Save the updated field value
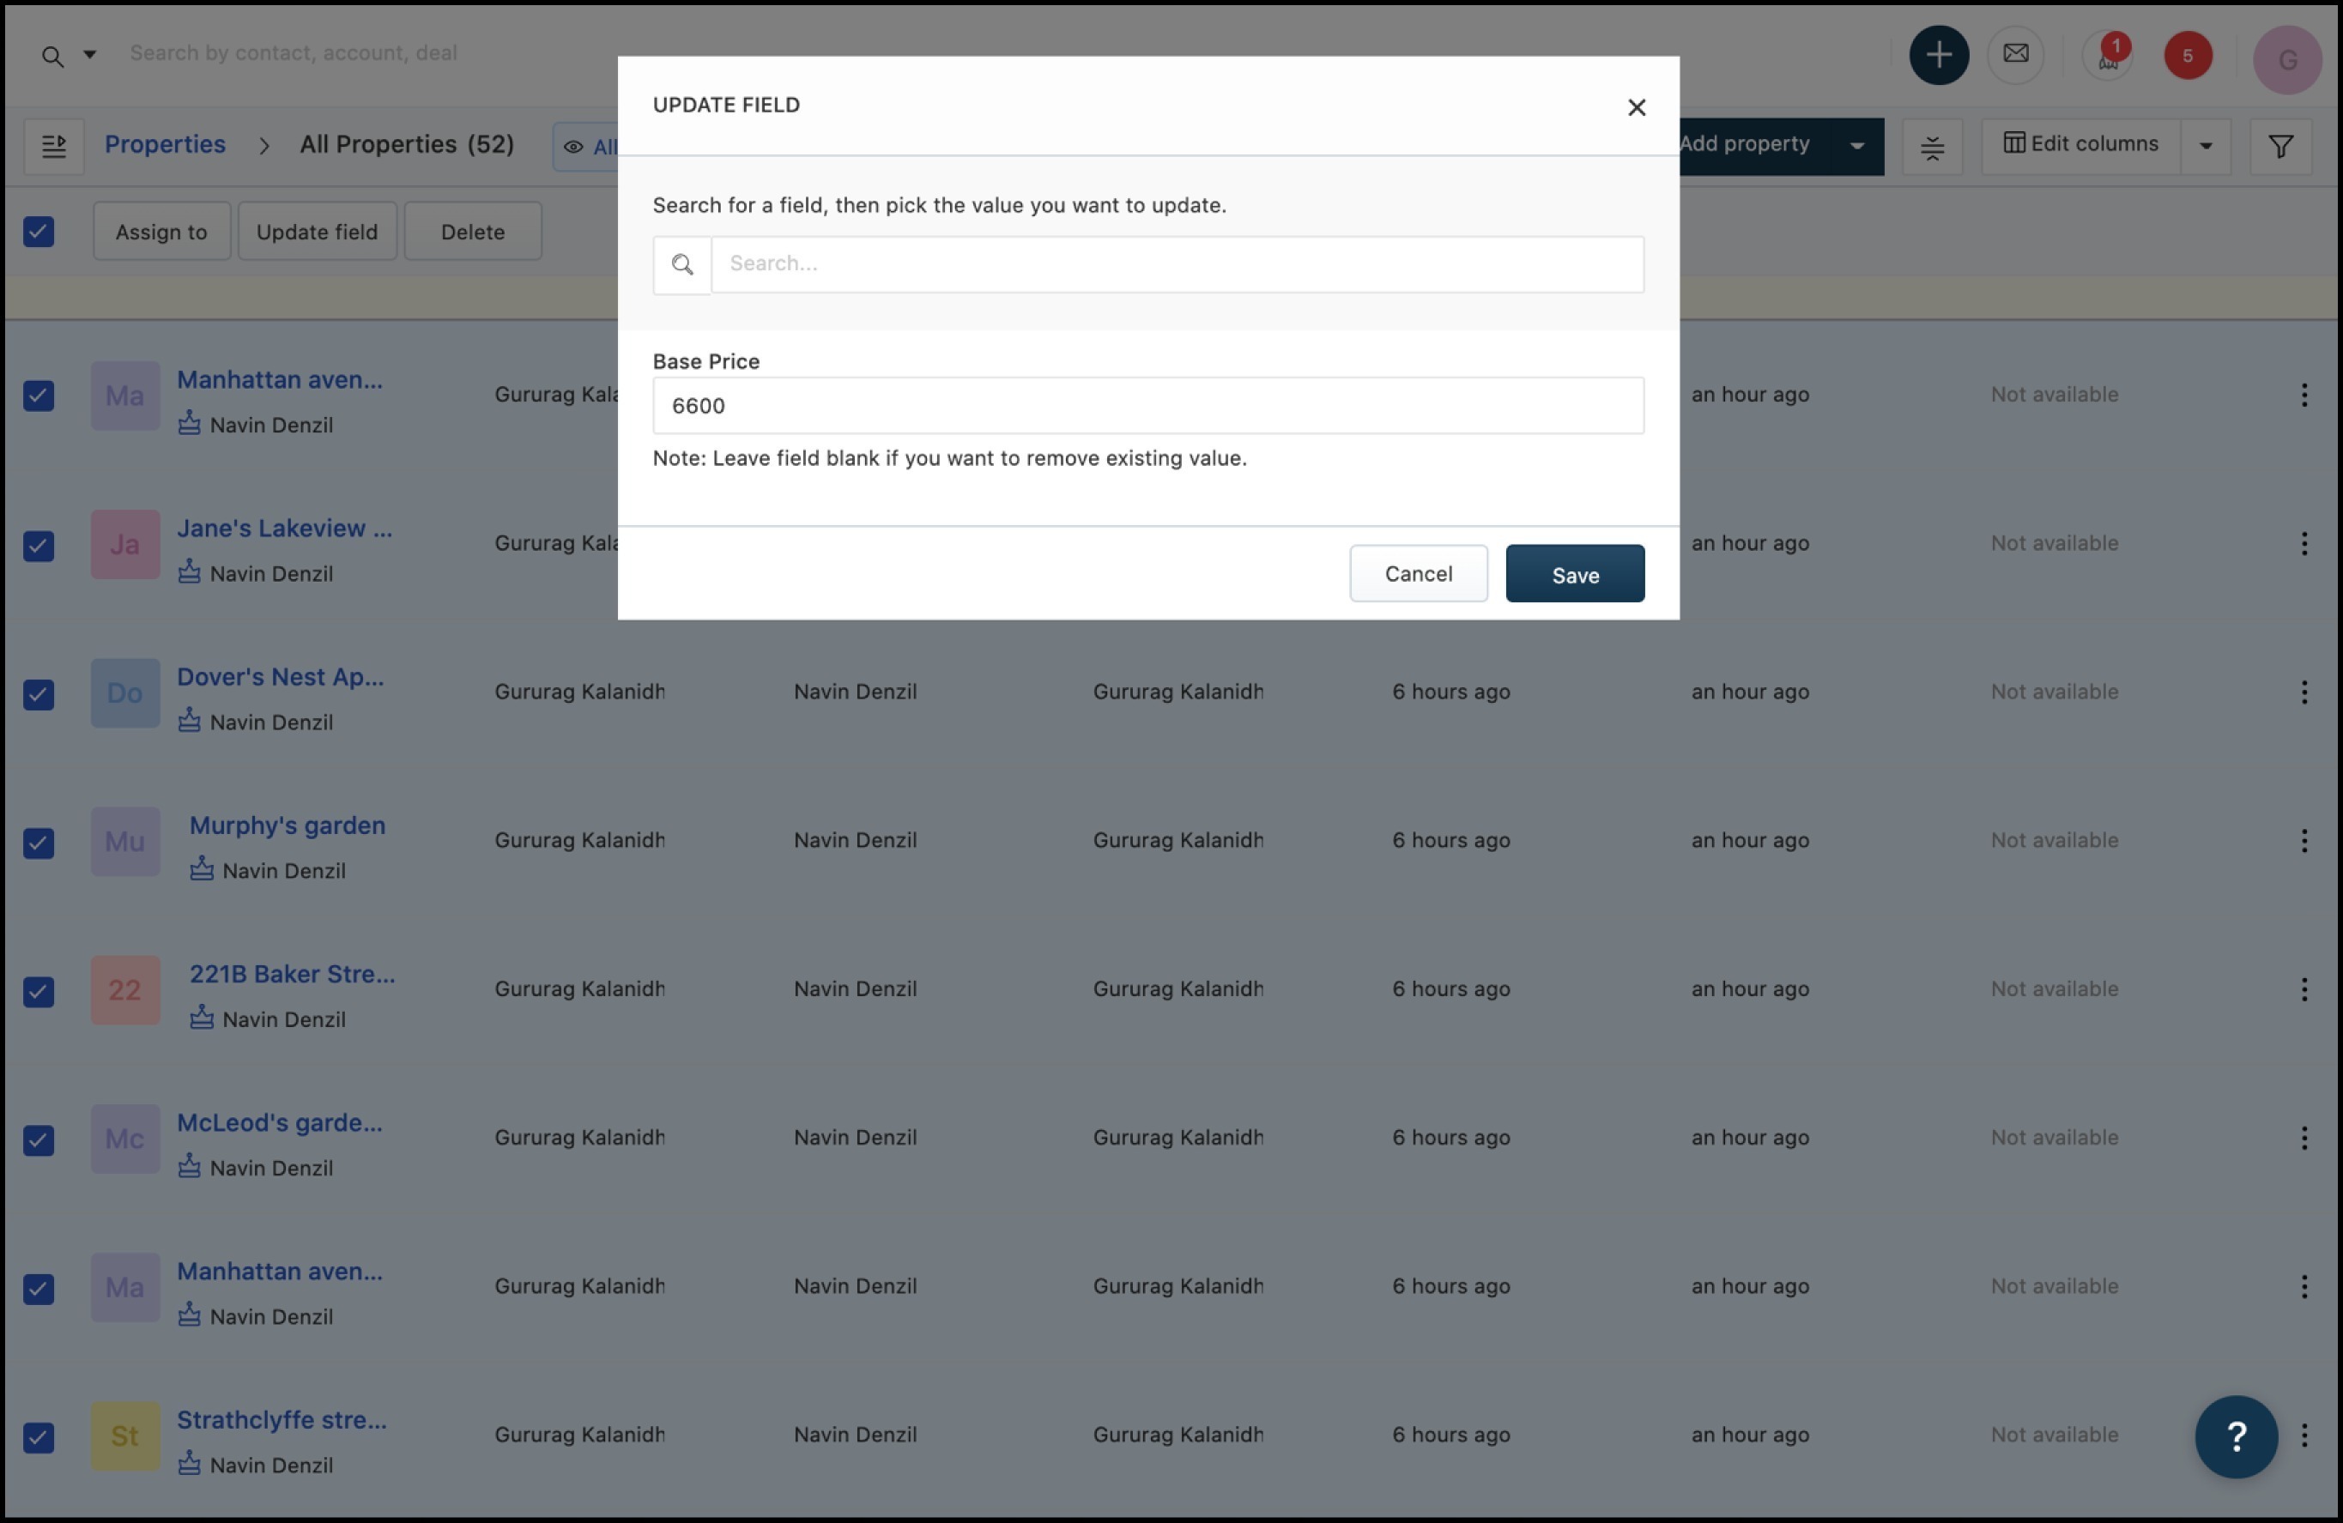The image size is (2343, 1523). pyautogui.click(x=1574, y=574)
